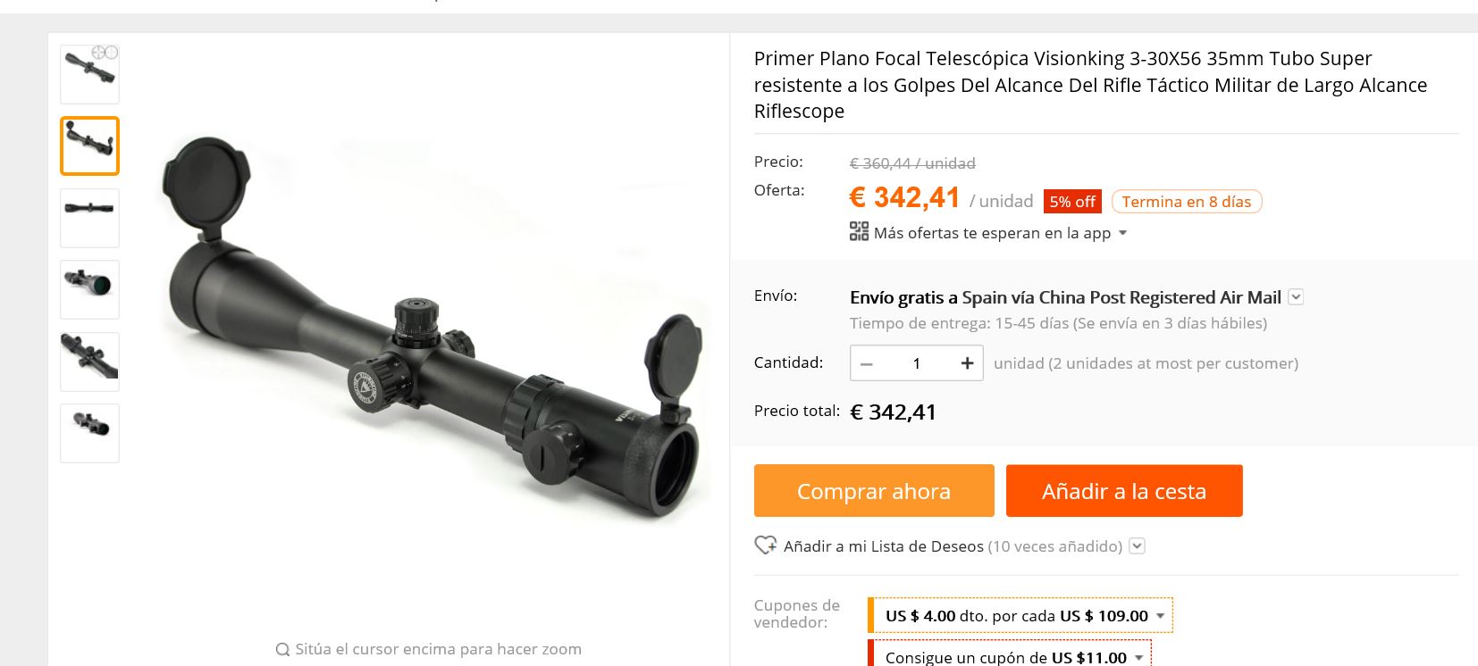
Task: Click the zoom magnifier icon below image
Action: coord(282,649)
